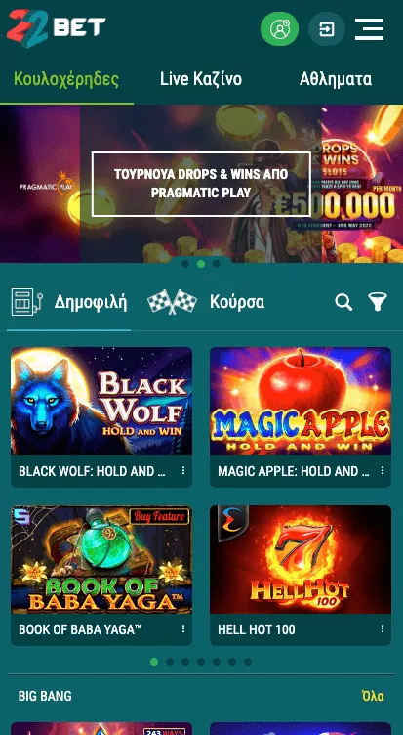Open the Book of Baba Yaga thumbnail

[101, 560]
